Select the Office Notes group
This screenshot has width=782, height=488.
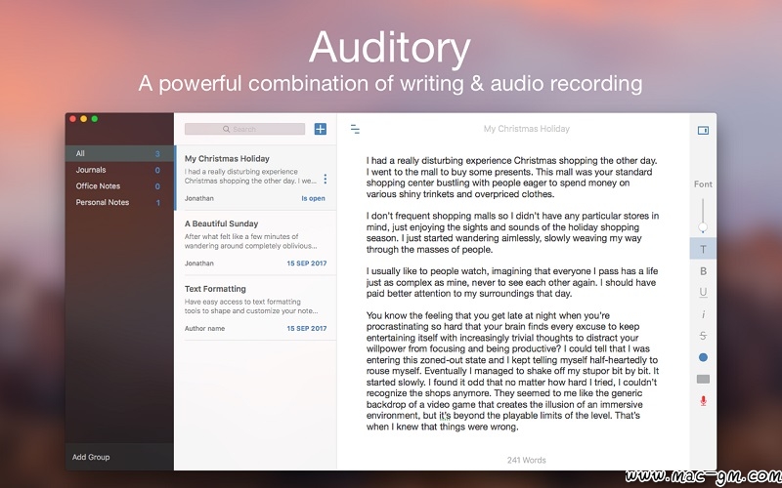point(119,185)
